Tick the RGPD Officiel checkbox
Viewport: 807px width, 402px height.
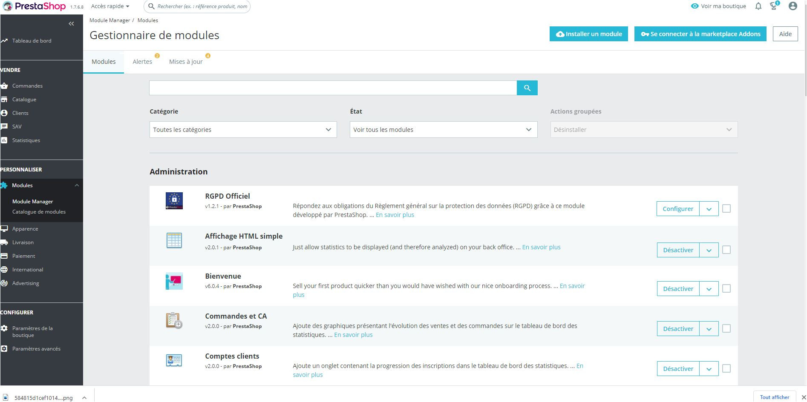point(726,208)
